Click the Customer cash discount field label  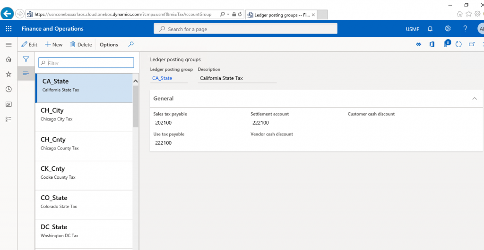point(371,114)
